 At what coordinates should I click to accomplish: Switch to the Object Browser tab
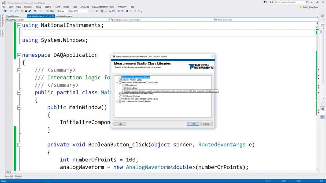13,16
